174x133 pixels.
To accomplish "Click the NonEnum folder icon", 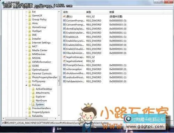I will [x=33, y=101].
